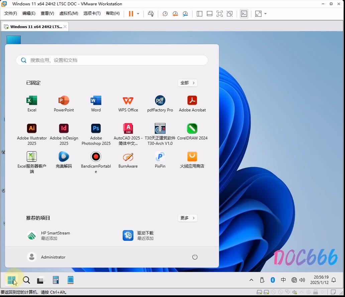Click USB safely remove tray icon

262,280
